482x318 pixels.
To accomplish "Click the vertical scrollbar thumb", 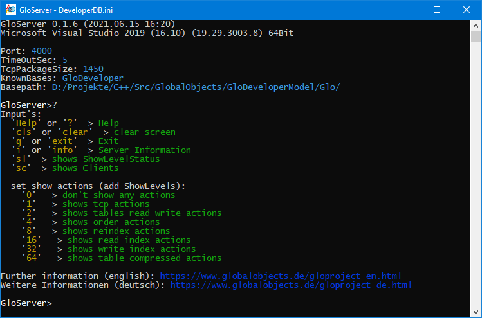I will (x=476, y=36).
